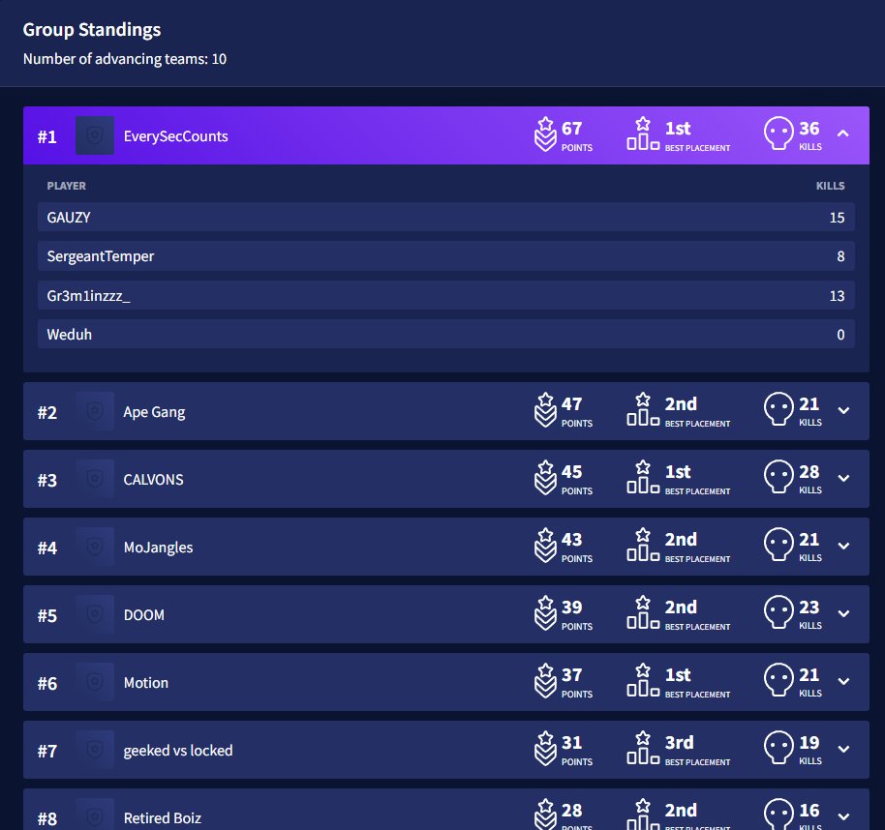885x830 pixels.
Task: Expand the Motion team row
Action: pos(843,682)
